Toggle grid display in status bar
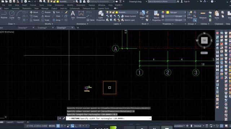The height and width of the screenshot is (129, 231). (x=58, y=126)
